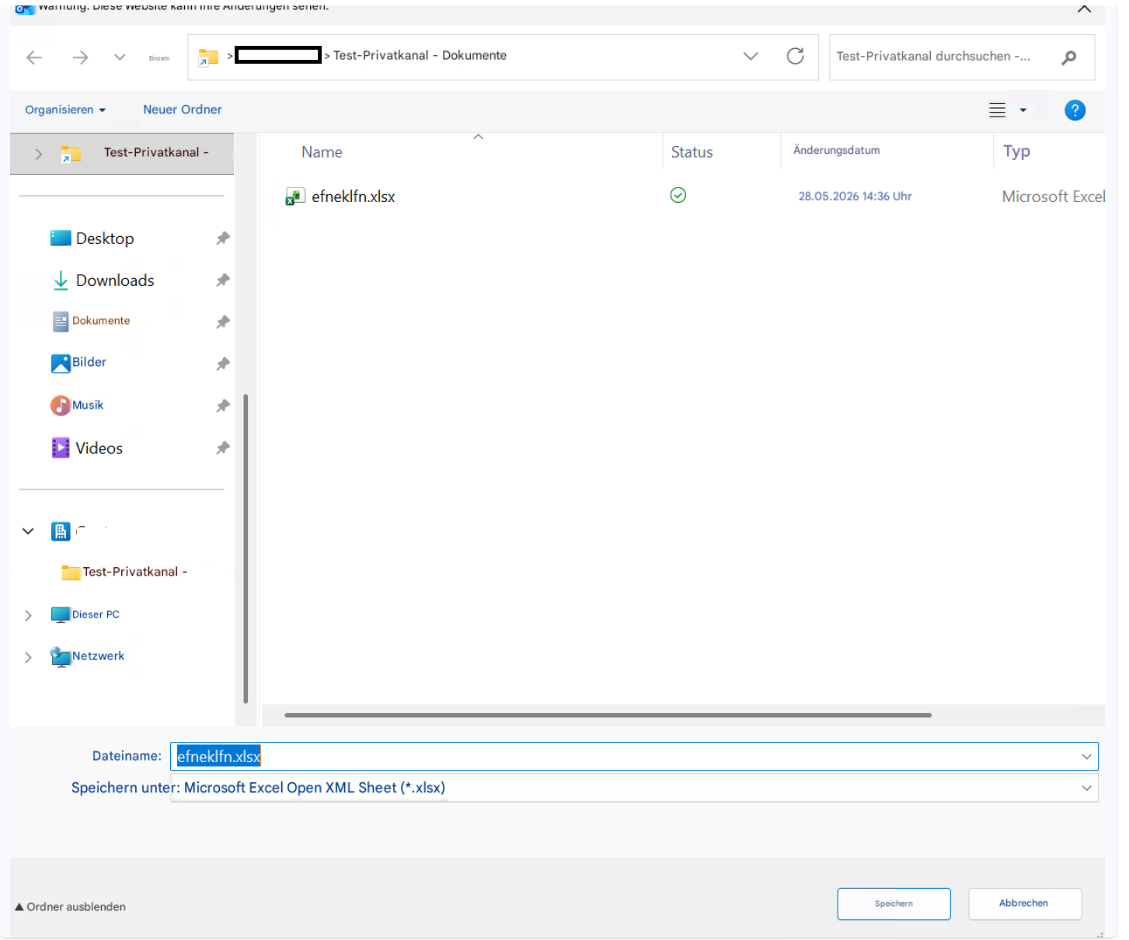Expand the Dieser PC tree node
This screenshot has height=940, width=1129.
28,615
